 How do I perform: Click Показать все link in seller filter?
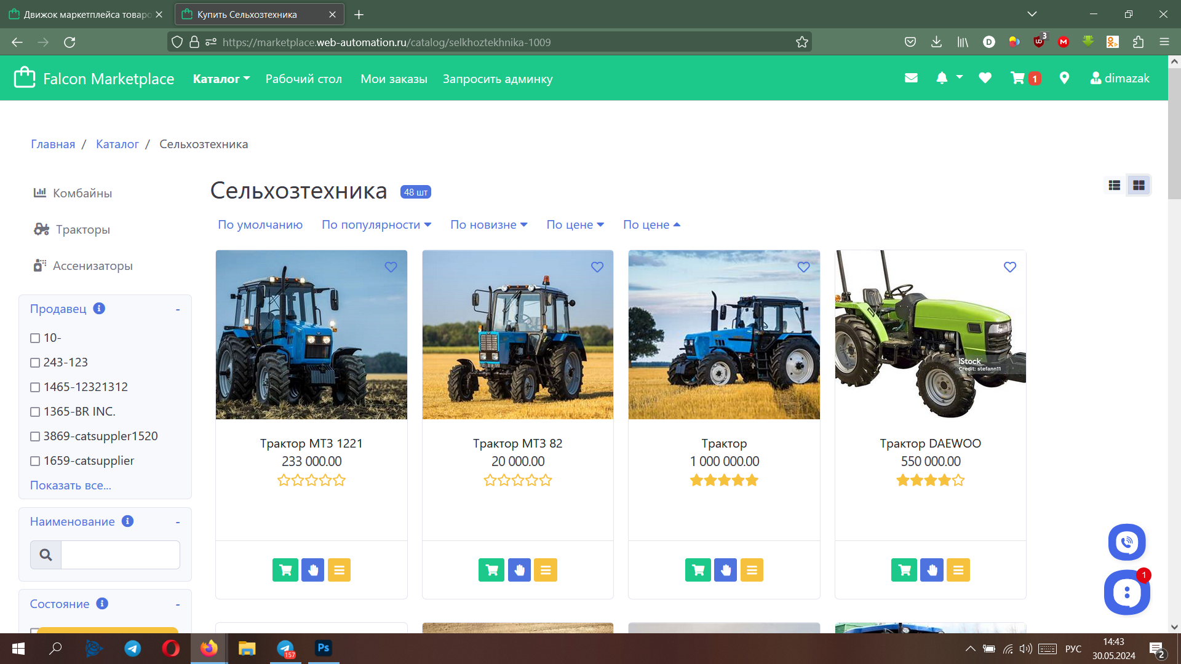pos(70,485)
